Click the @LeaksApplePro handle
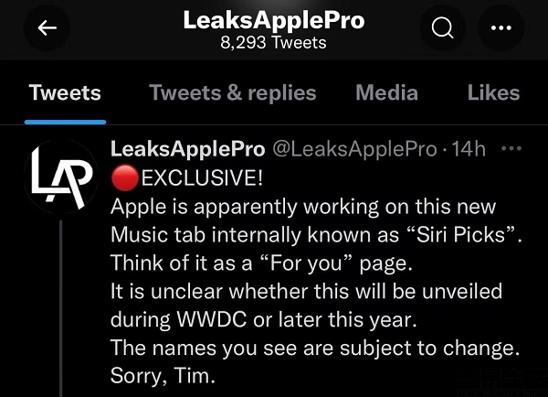 point(354,149)
